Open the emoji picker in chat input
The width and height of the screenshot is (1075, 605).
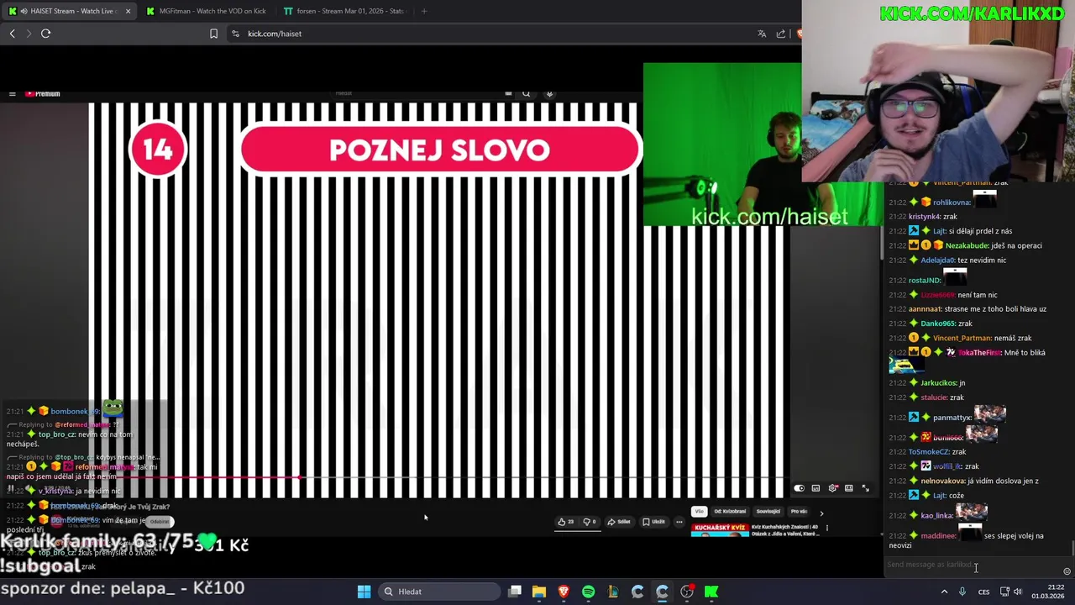[1067, 571]
